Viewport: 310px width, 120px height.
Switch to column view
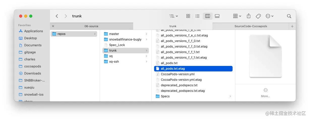208,16
